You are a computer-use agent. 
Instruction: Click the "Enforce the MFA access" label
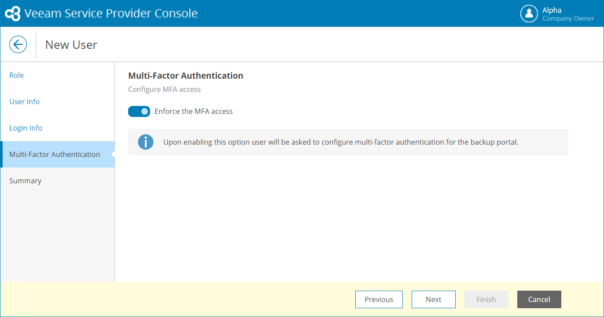(193, 112)
